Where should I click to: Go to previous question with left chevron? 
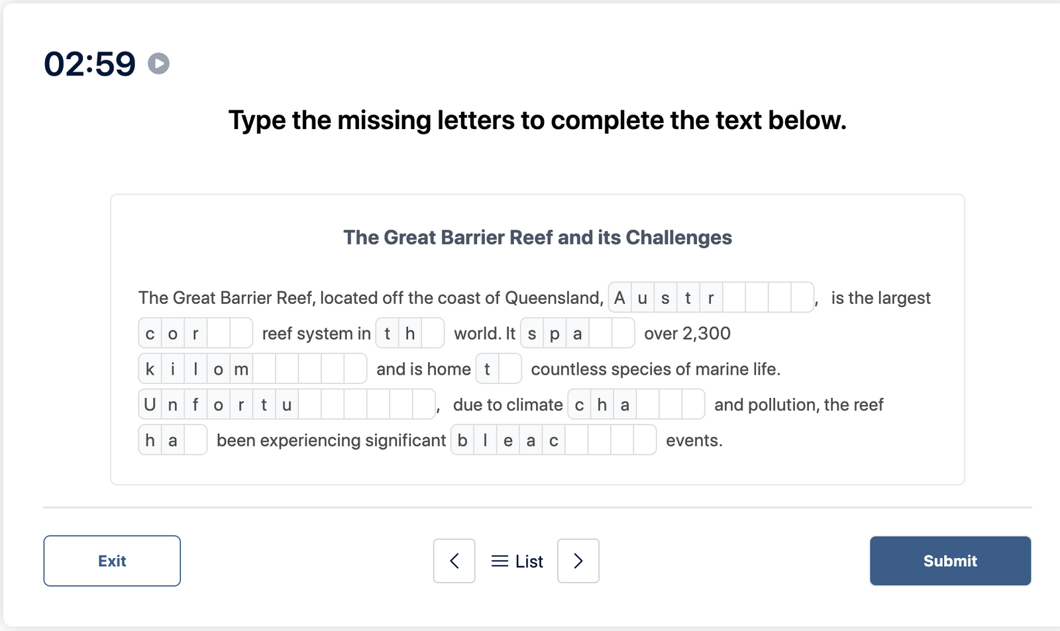point(454,561)
